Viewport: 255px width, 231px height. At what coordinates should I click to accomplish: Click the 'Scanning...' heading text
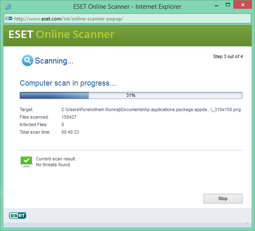tap(54, 61)
